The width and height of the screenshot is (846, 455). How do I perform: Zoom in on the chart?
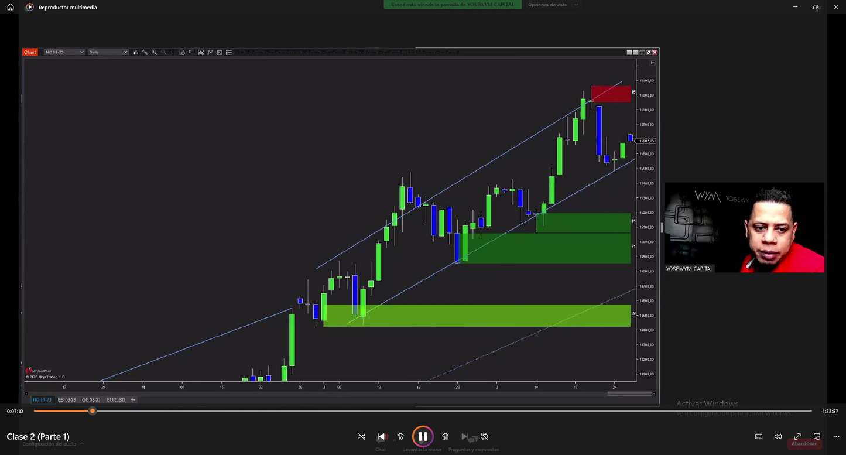(x=154, y=52)
